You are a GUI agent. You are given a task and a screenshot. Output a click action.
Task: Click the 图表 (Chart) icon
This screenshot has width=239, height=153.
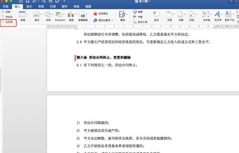(x=71, y=14)
